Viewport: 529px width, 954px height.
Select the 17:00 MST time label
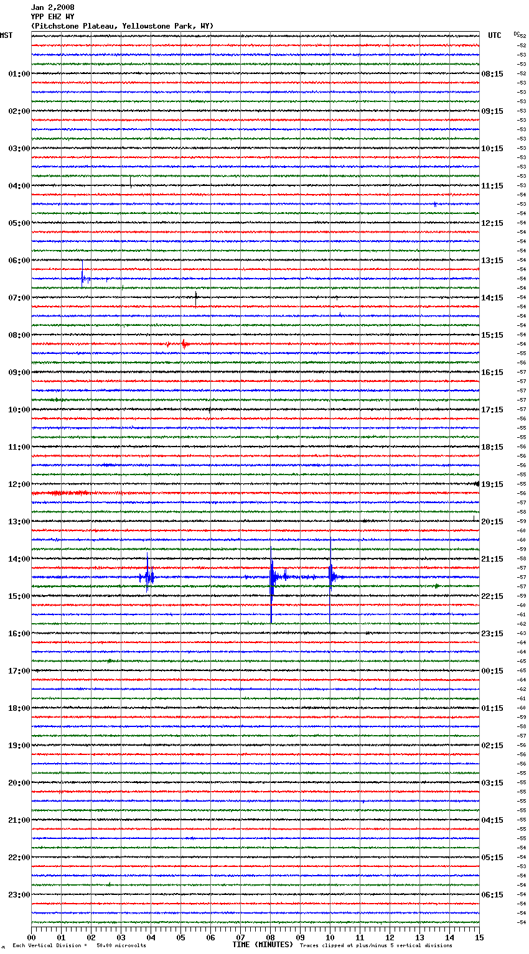pyautogui.click(x=19, y=671)
